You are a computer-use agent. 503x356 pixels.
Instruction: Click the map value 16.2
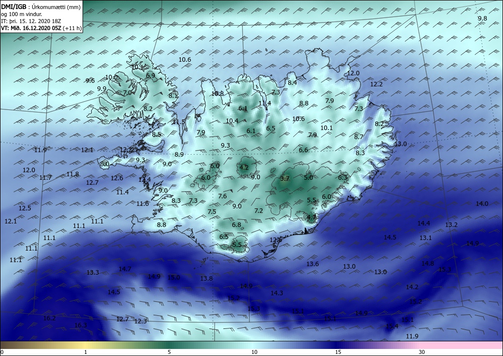click(49, 318)
